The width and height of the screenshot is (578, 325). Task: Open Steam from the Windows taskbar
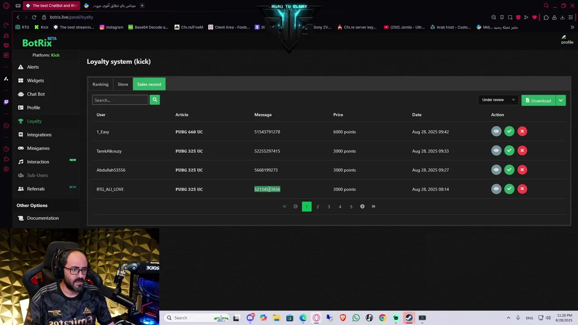click(x=409, y=318)
